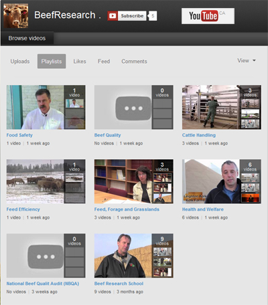Click the BeefResearch cow channel avatar
This screenshot has width=268, height=305.
point(16,15)
